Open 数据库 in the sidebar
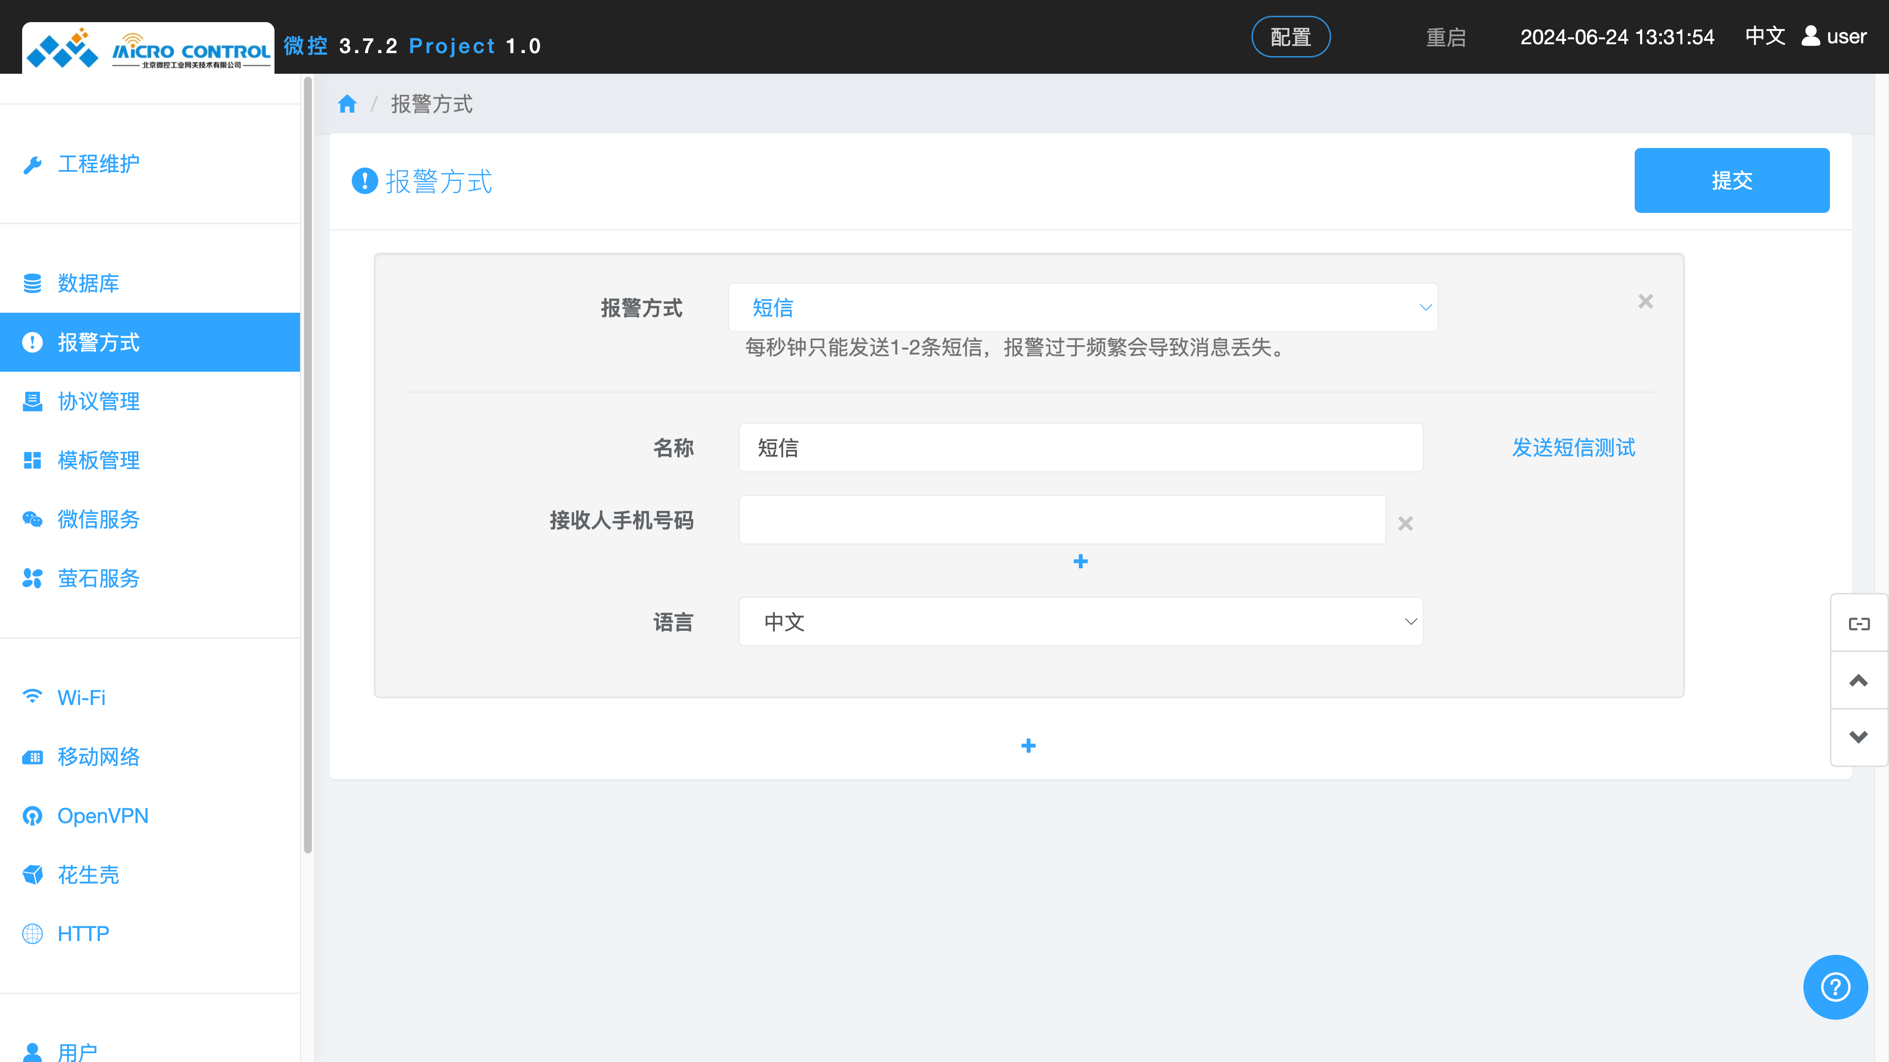1889x1062 pixels. (x=88, y=283)
